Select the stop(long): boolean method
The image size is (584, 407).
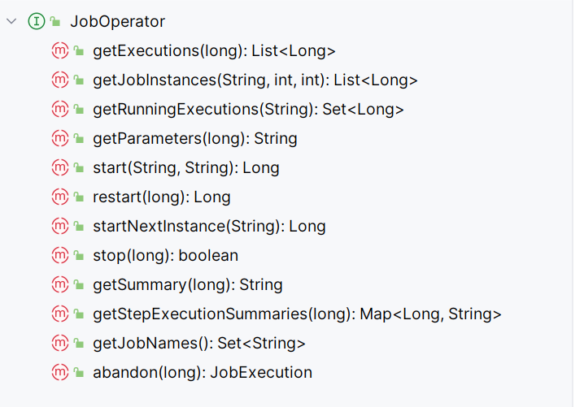pyautogui.click(x=165, y=256)
